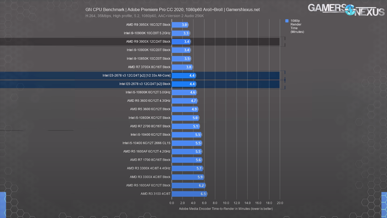
Task: Click the blue 1080p Render Time legend swatch
Action: pyautogui.click(x=287, y=21)
